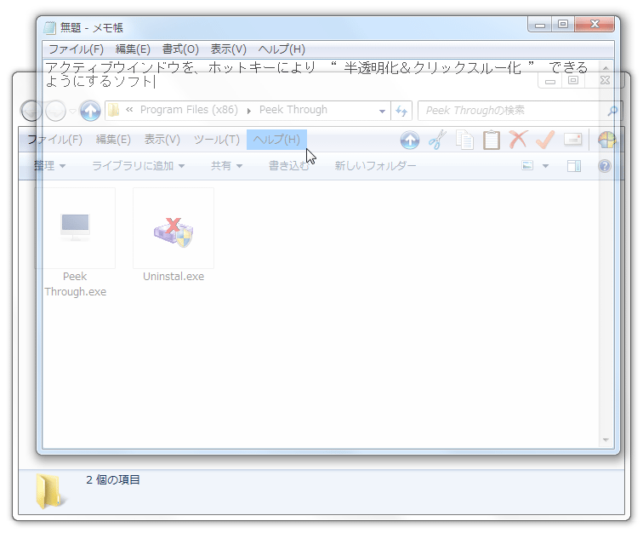Open Notepad's 表示(V) menu

click(229, 49)
